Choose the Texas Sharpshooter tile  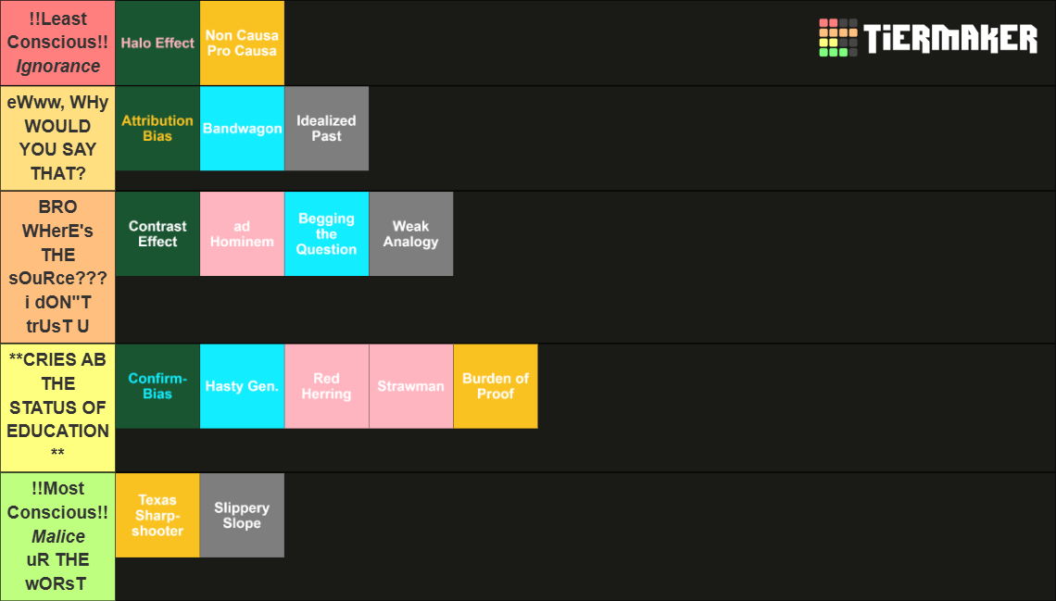(157, 515)
